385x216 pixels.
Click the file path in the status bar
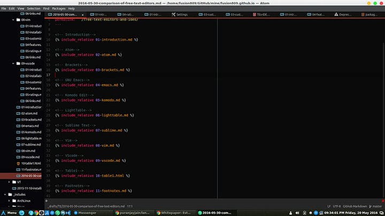tap(87, 206)
